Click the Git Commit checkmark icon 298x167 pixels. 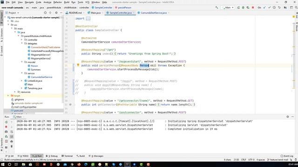pyautogui.click(x=269, y=7)
